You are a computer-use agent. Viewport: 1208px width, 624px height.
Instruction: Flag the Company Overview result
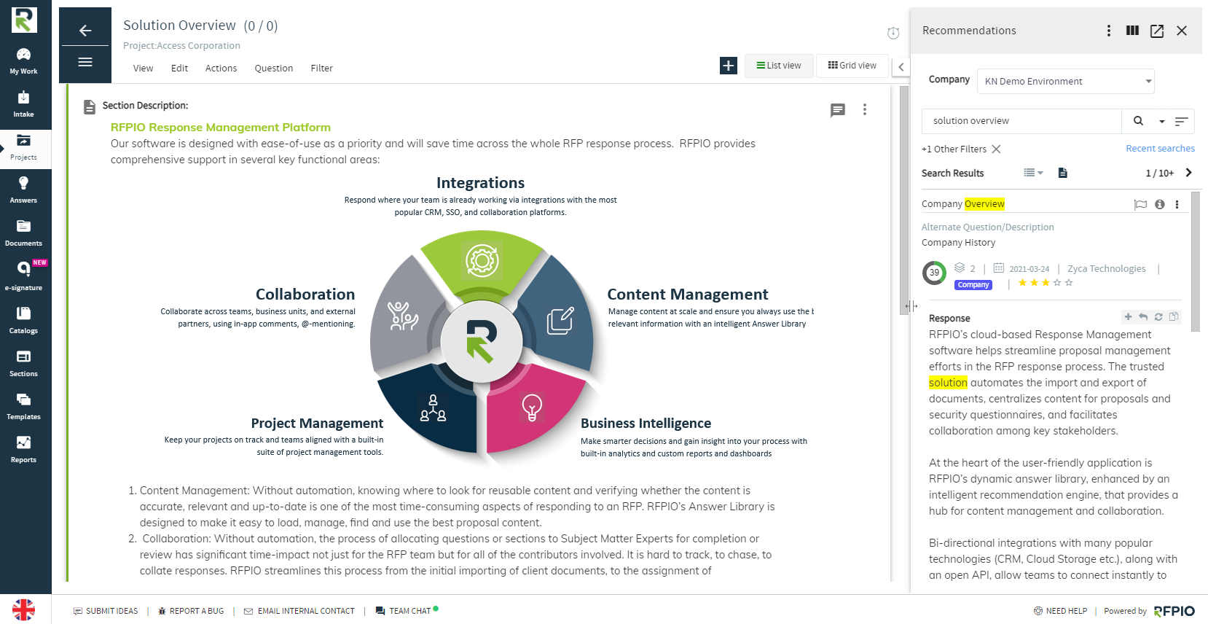click(1140, 205)
